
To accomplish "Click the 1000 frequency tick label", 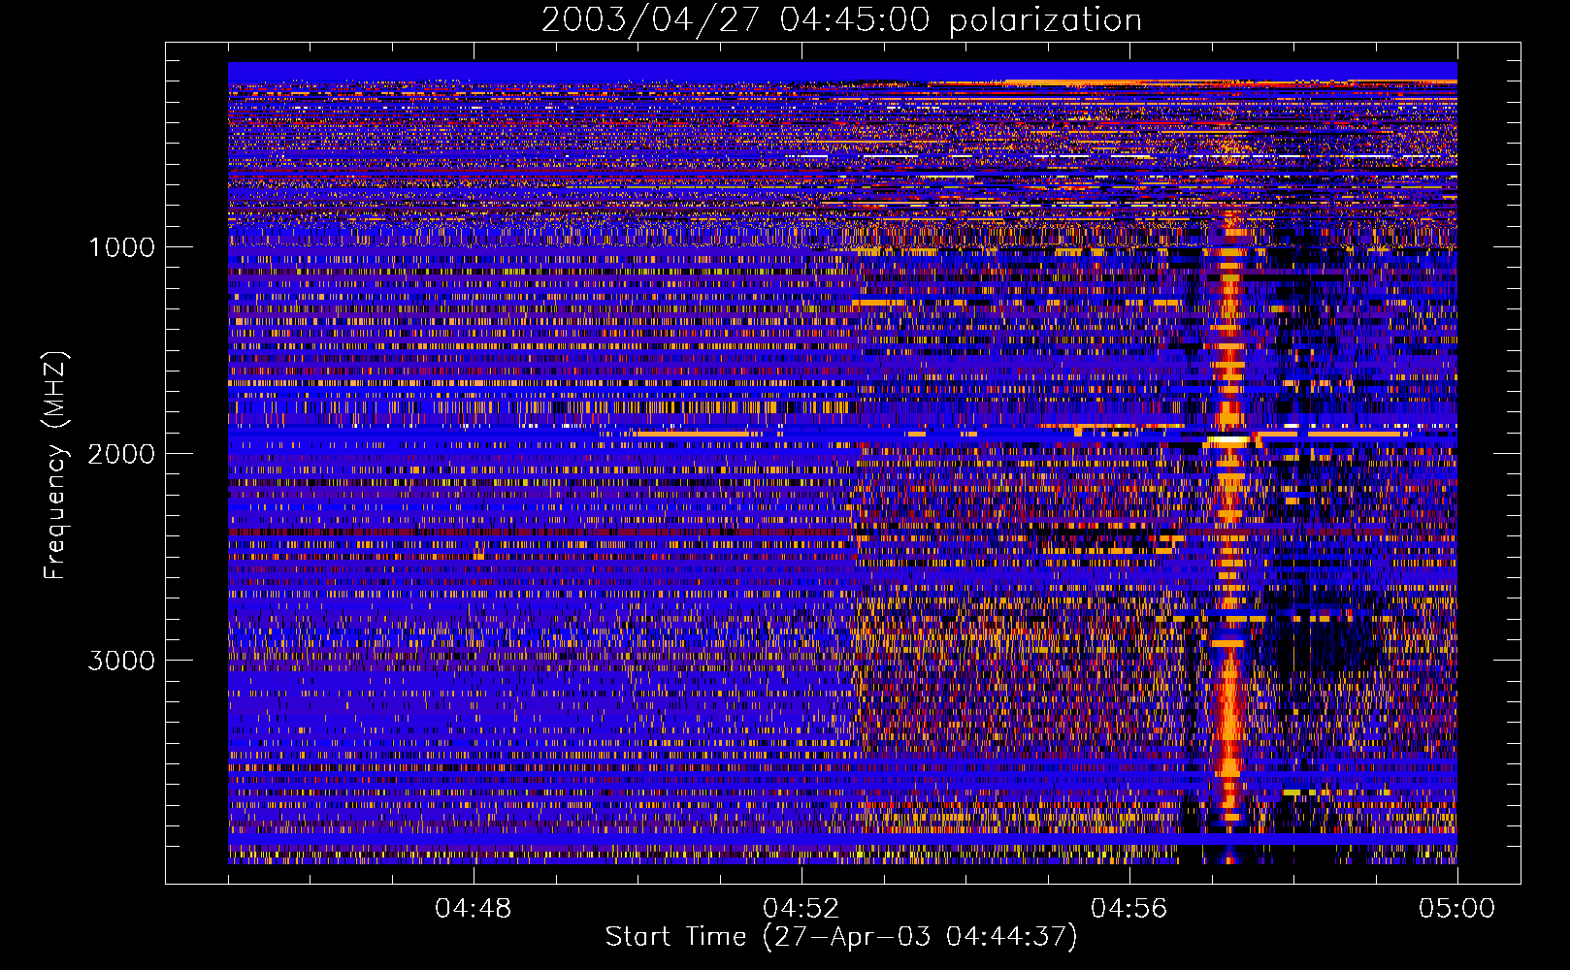I will pos(122,247).
